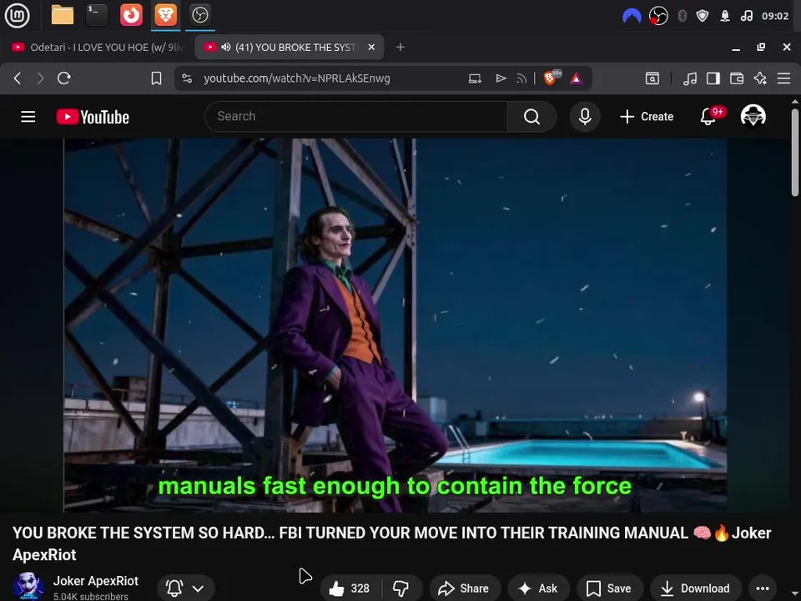This screenshot has width=801, height=601.
Task: View site information and settings
Action: pos(187,78)
